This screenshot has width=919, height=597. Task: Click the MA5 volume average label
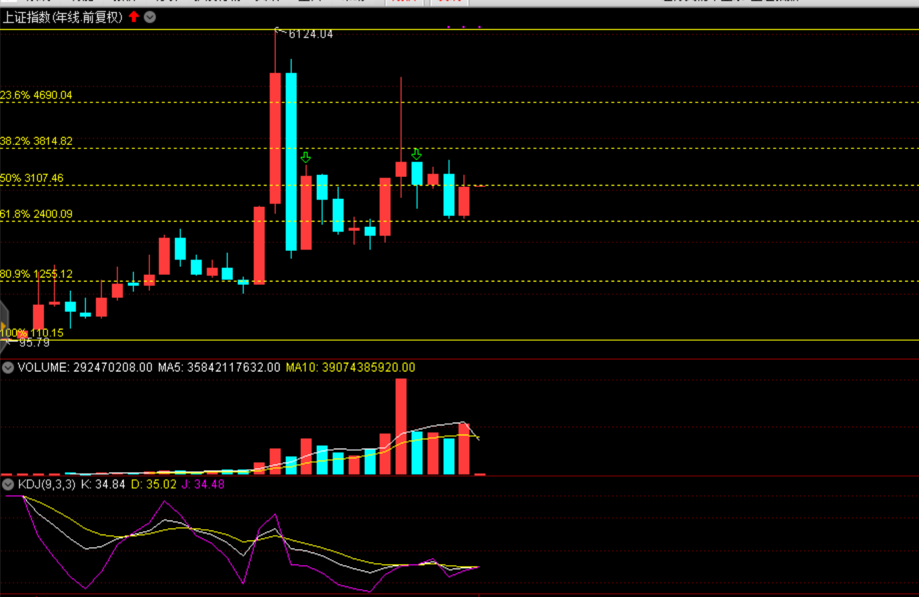tap(219, 367)
